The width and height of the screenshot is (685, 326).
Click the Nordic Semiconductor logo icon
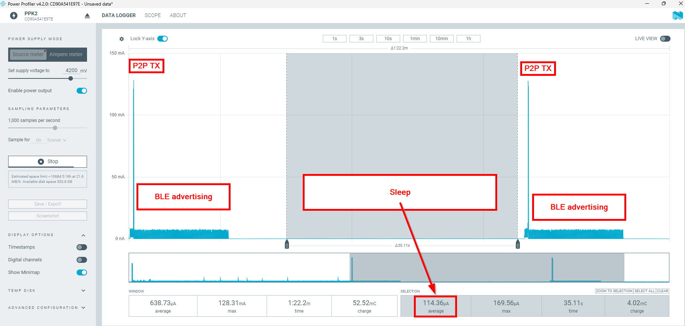(678, 15)
